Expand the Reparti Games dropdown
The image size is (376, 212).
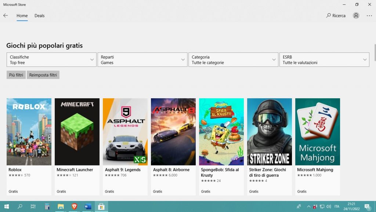point(142,59)
